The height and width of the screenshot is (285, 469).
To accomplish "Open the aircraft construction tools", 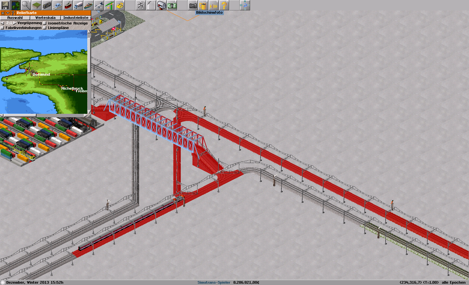I will pos(99,5).
